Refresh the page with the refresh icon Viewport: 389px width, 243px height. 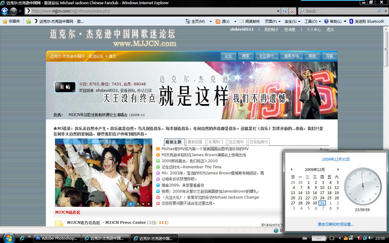(x=285, y=11)
